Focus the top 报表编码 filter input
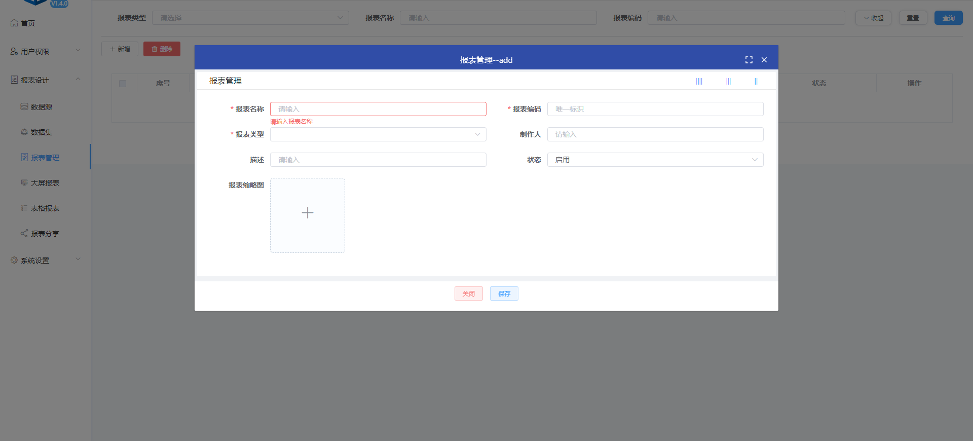The image size is (973, 441). (x=746, y=18)
